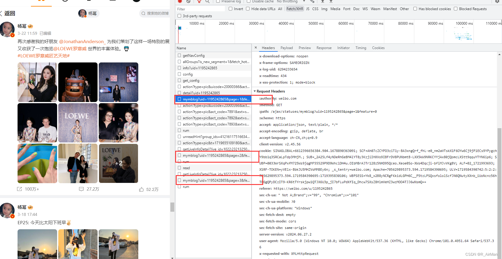Select the Fetch/XHR type filter
The width and height of the screenshot is (502, 259).
coord(295,9)
